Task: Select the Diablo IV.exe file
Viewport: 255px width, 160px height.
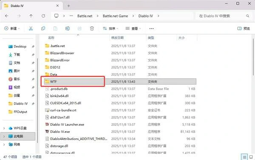Action: pyautogui.click(x=120, y=131)
